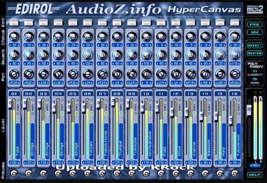Toggle the Edit button above channel 08
Screen dimensions: 267x183
coord(117,22)
